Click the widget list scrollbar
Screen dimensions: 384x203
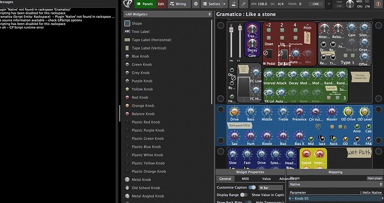(x=211, y=61)
